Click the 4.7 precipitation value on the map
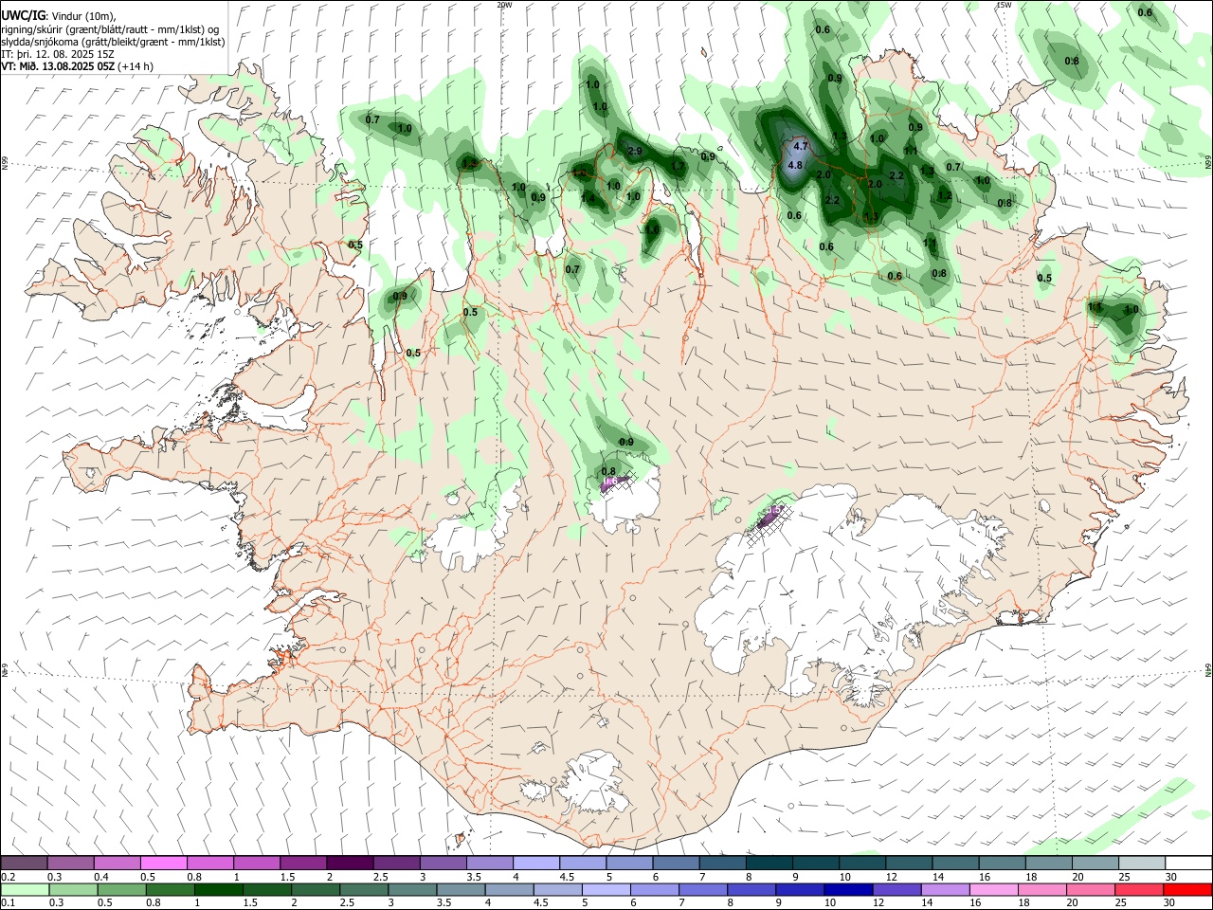Viewport: 1213px width, 910px height. click(x=801, y=146)
